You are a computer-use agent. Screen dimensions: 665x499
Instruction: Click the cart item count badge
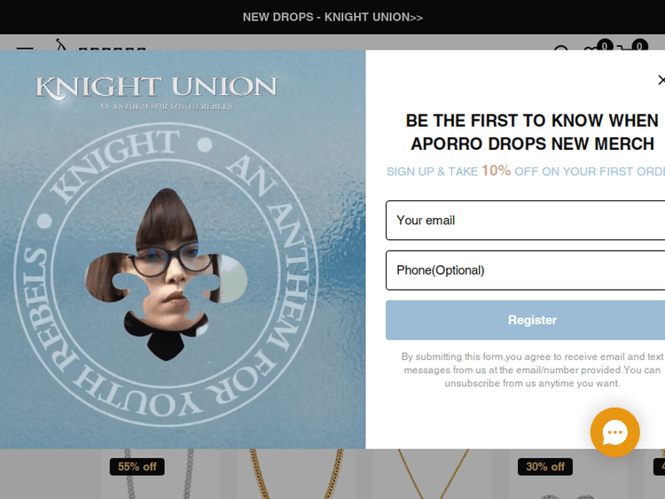[x=639, y=44]
